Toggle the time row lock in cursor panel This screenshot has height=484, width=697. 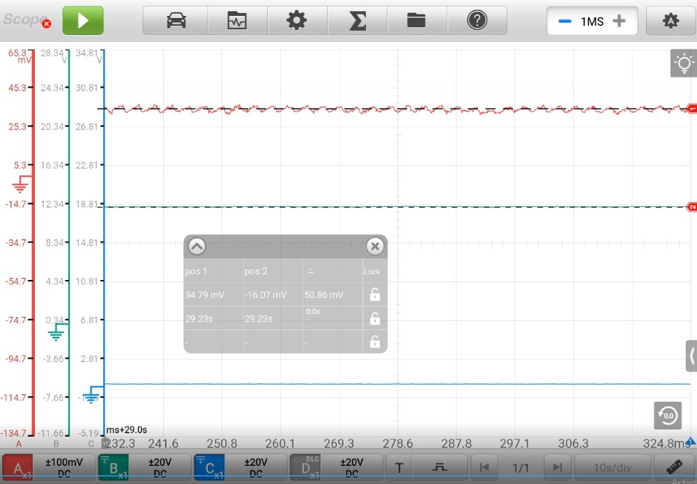tap(374, 318)
